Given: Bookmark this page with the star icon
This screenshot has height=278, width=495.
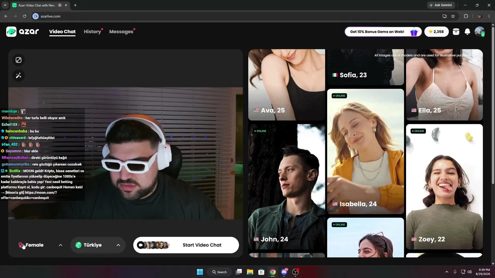Looking at the screenshot, I should tap(453, 16).
